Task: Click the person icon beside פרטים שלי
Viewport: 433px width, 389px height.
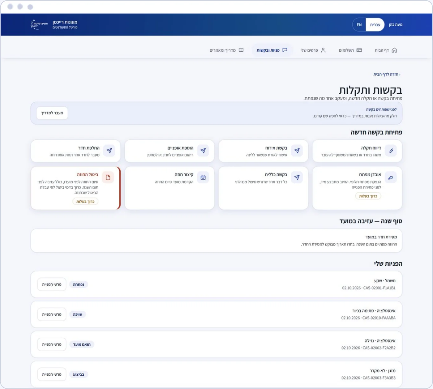Action: coord(323,50)
